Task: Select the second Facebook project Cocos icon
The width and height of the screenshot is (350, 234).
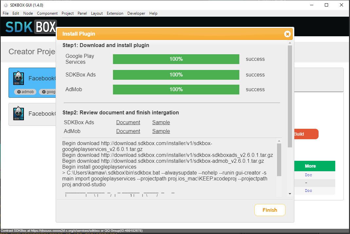Action: point(19,113)
